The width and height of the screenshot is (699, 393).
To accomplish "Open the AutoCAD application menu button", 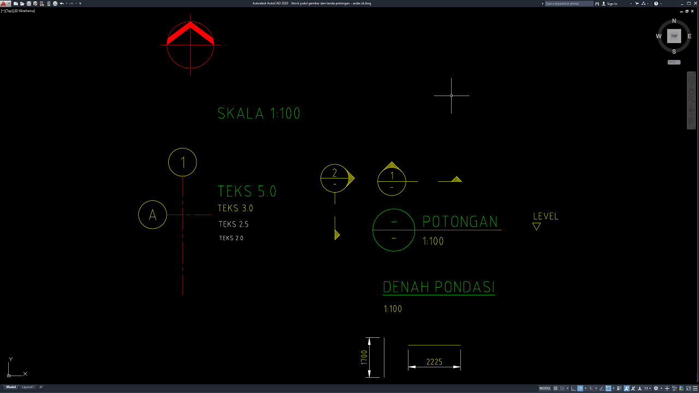I will pos(5,3).
